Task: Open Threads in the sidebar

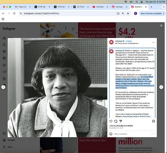Action: (x=9, y=140)
